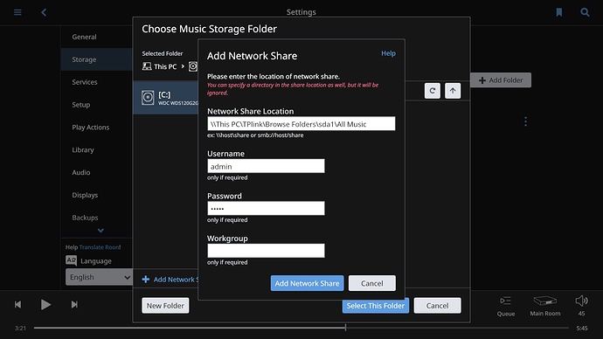603x339 pixels.
Task: Go back with the left arrow
Action: coord(44,12)
